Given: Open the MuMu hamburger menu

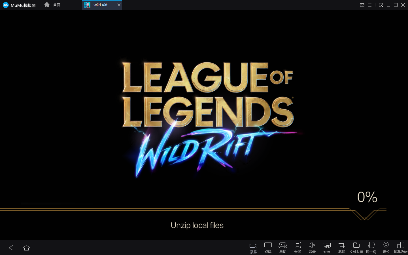Looking at the screenshot, I should point(369,5).
